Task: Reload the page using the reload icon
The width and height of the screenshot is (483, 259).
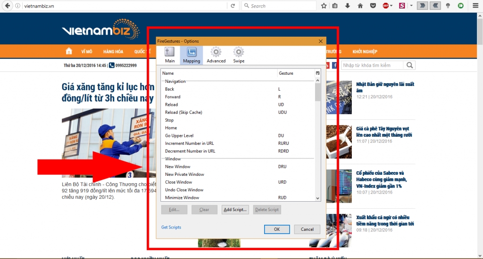Action: click(233, 6)
